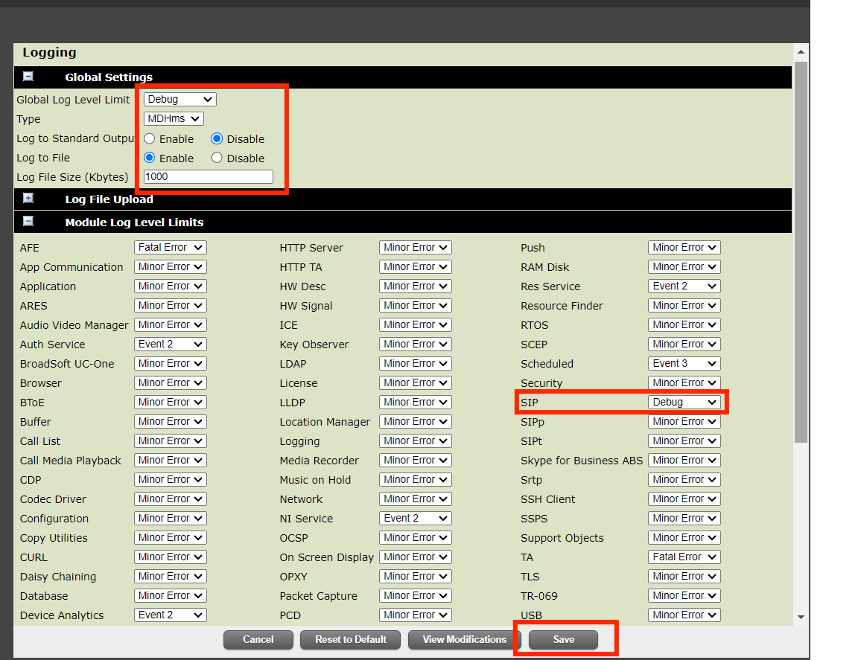Click the Skype for Business ABS label
The width and height of the screenshot is (858, 660).
[x=582, y=461]
